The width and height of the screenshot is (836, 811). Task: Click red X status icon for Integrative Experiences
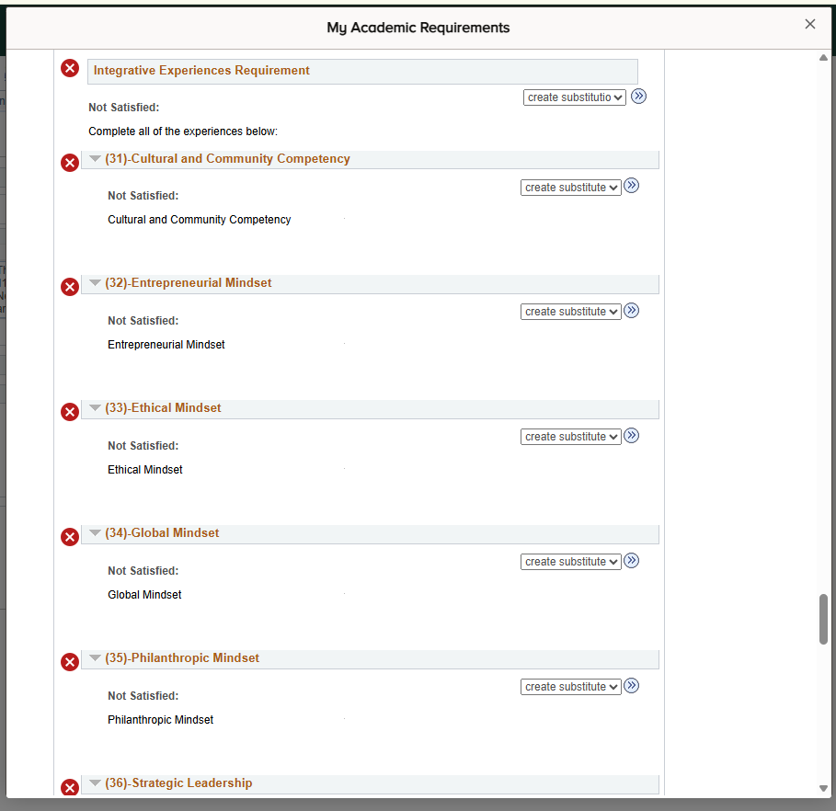click(x=70, y=68)
